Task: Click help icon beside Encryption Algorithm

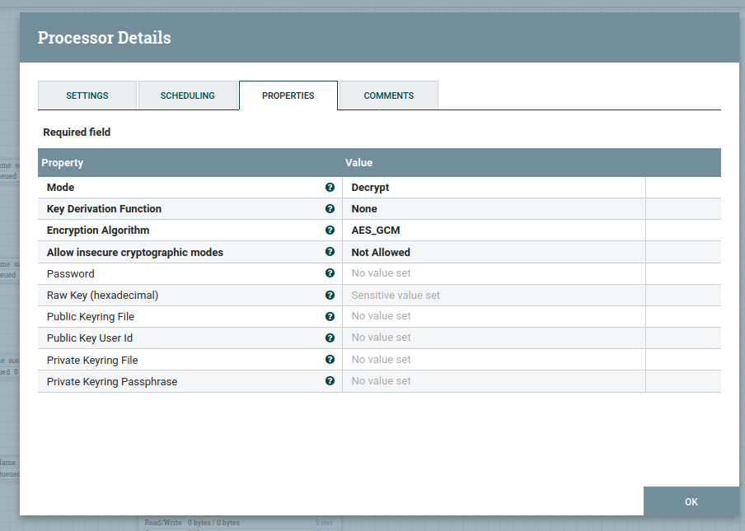Action: (x=330, y=231)
